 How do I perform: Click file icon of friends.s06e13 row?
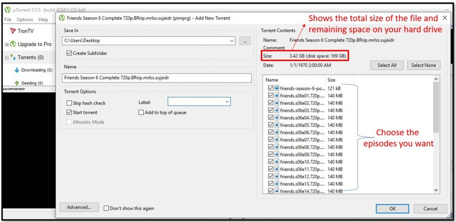click(x=277, y=184)
